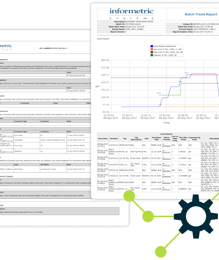Click the orange Low Limit legend swatch

coord(151,49)
